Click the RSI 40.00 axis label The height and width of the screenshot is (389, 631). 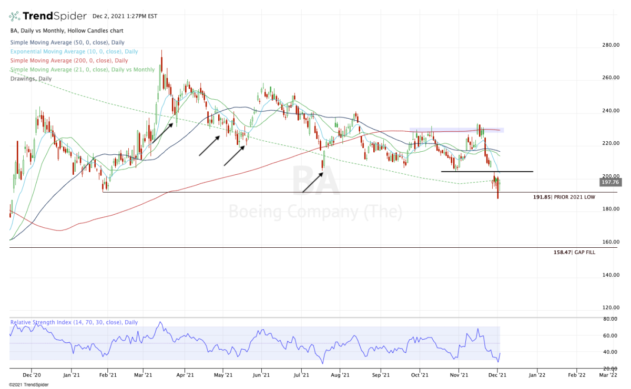(x=610, y=352)
